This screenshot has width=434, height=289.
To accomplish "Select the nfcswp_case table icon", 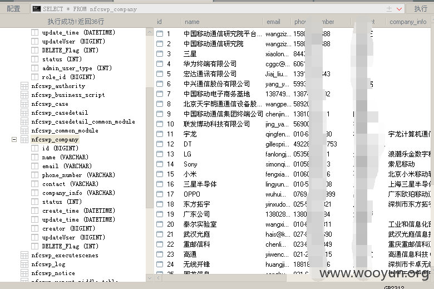I will pyautogui.click(x=24, y=104).
